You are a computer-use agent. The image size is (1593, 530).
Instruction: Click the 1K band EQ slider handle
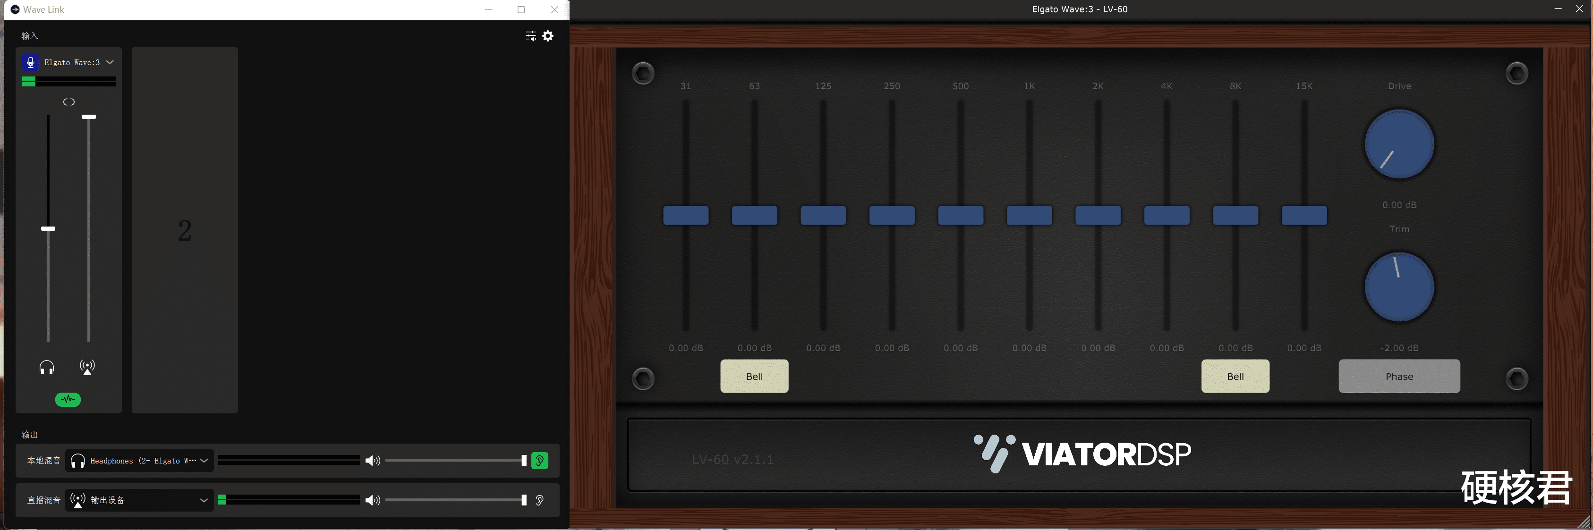tap(1029, 216)
